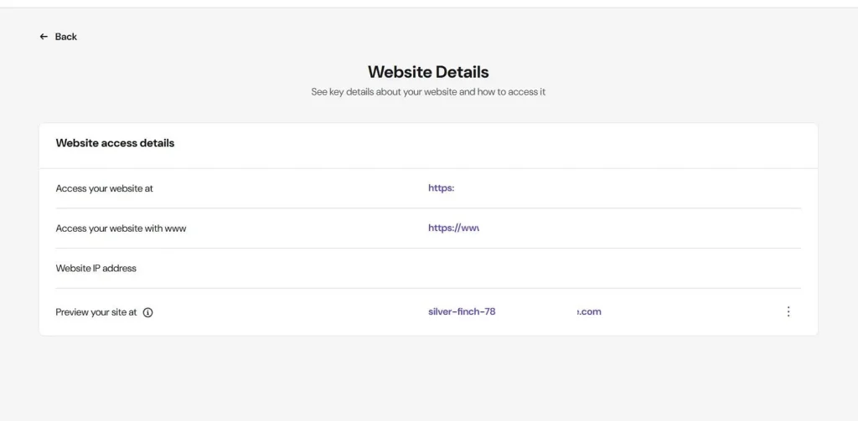Select the 'Access your website with www' label
Image resolution: width=858 pixels, height=421 pixels.
(x=121, y=228)
